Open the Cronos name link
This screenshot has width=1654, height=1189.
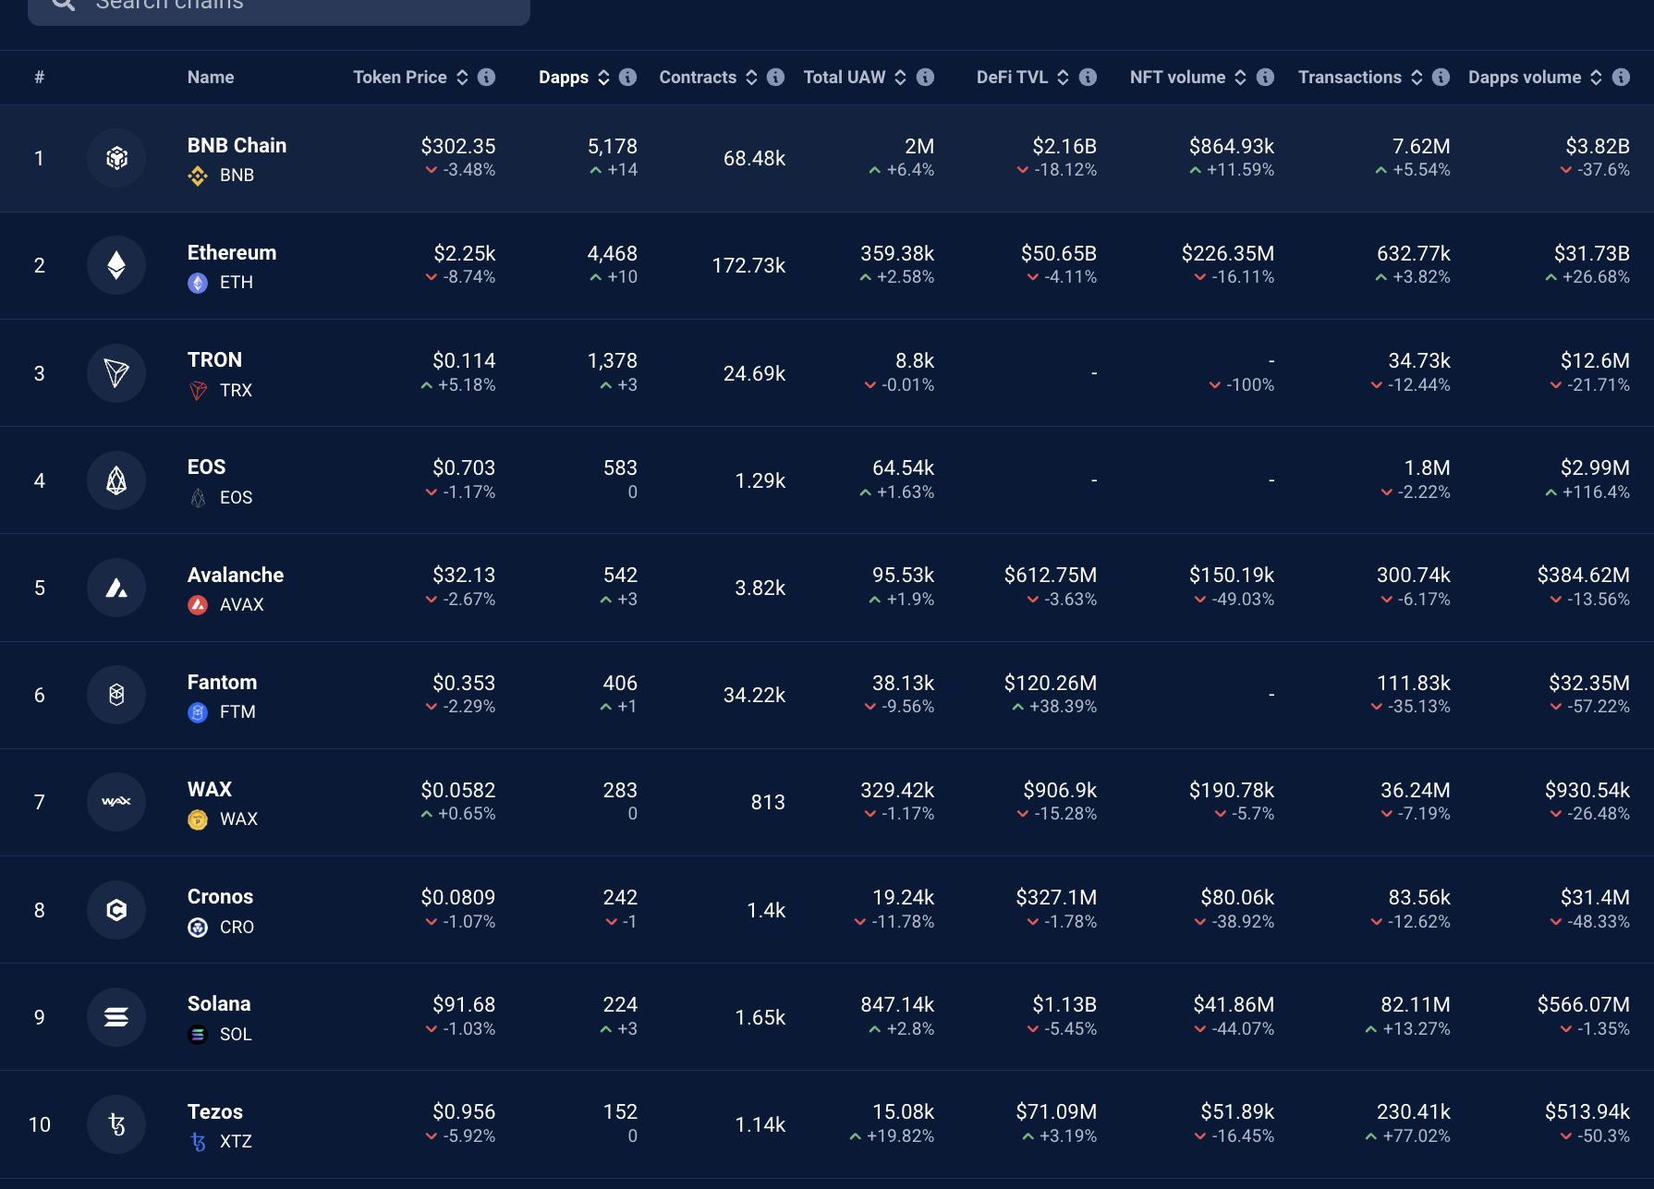coord(220,896)
